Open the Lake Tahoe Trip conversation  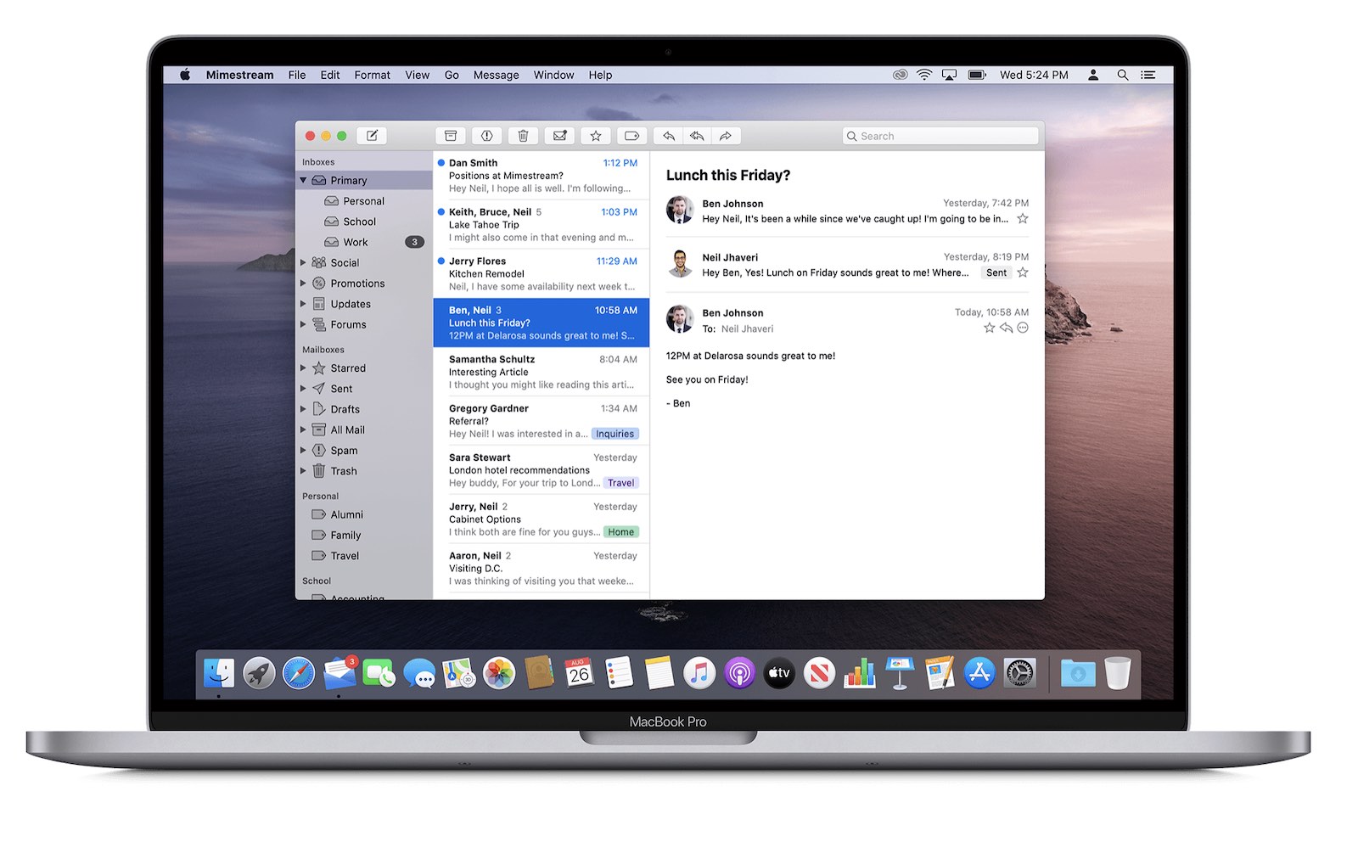542,225
